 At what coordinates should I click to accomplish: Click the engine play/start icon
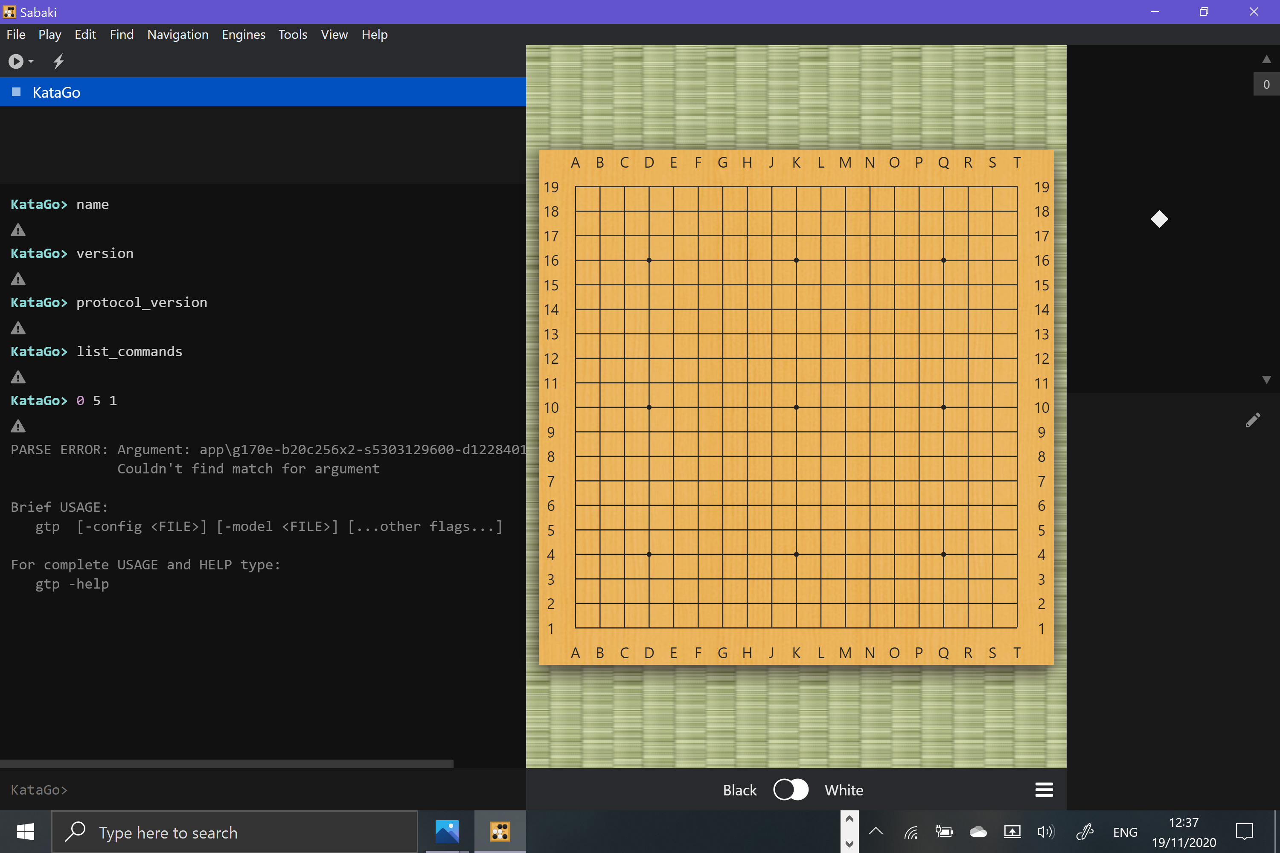(16, 61)
